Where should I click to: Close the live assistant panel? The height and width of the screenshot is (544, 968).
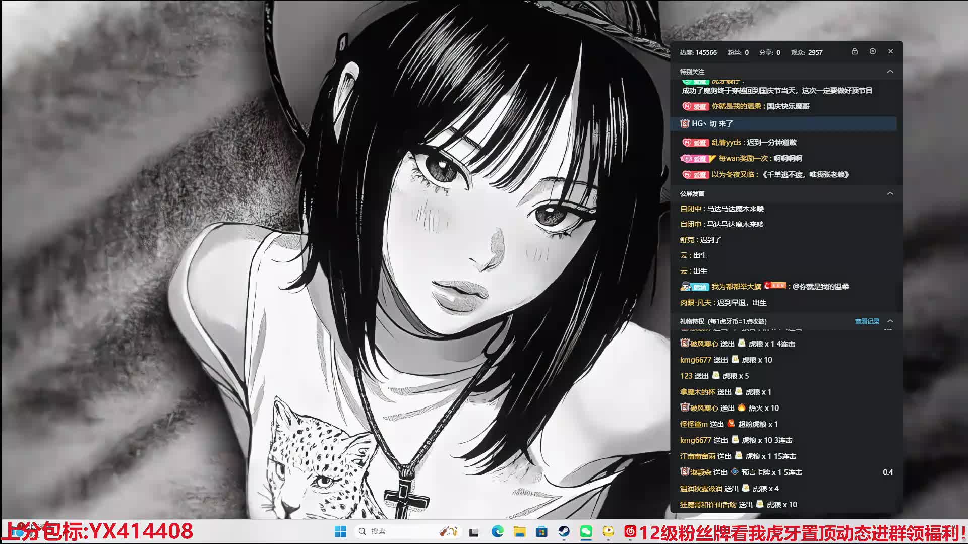pyautogui.click(x=891, y=52)
